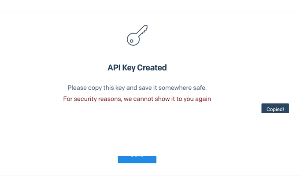Click the Copied! tooltip

tap(275, 108)
